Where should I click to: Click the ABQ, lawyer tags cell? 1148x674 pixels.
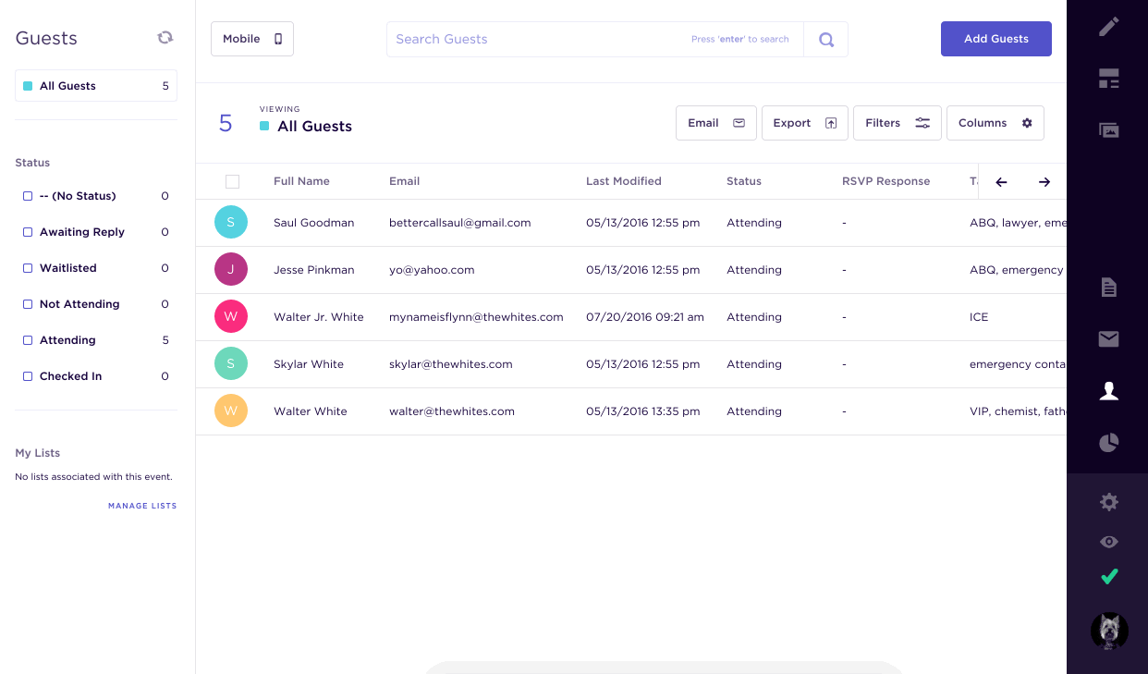tap(1018, 223)
